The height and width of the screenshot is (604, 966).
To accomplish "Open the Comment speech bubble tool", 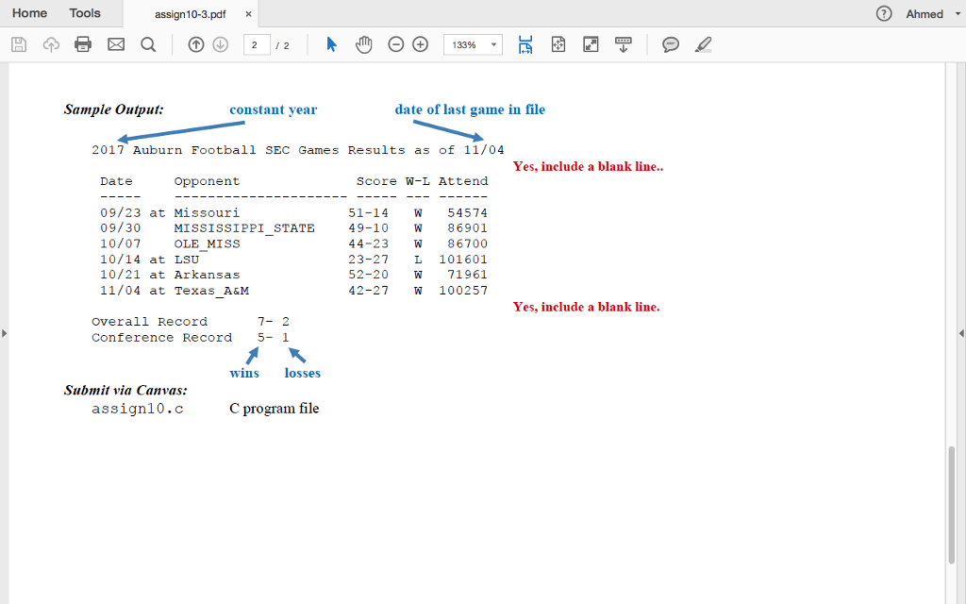I will tap(670, 43).
